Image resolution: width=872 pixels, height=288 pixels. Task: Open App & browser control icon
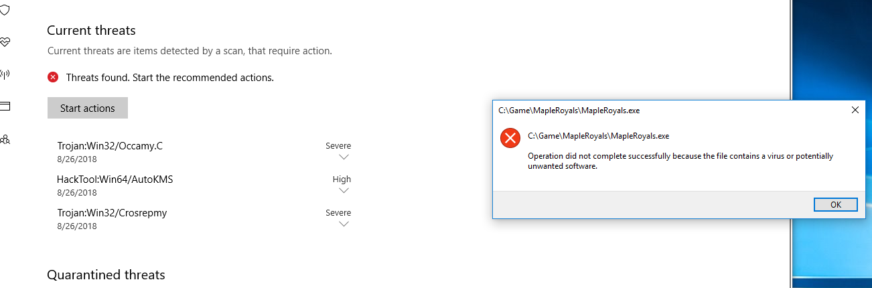[x=5, y=106]
